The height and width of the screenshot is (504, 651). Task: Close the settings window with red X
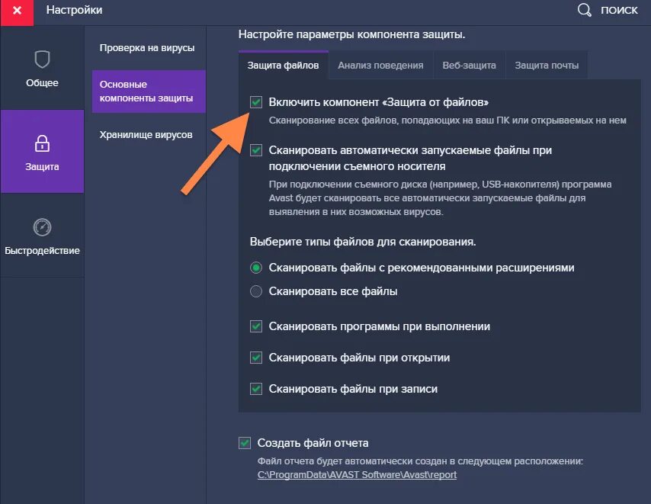point(17,12)
